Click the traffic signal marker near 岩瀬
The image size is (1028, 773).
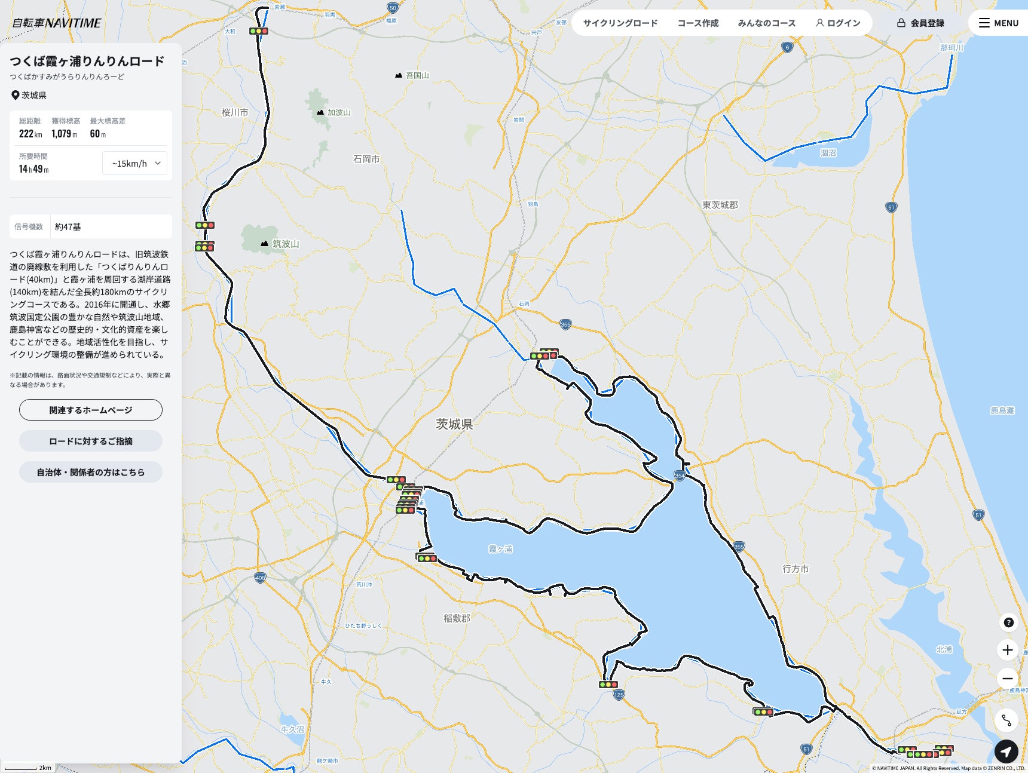[x=259, y=31]
